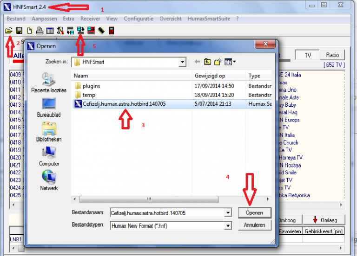Click the Annuleren button

coord(255,225)
